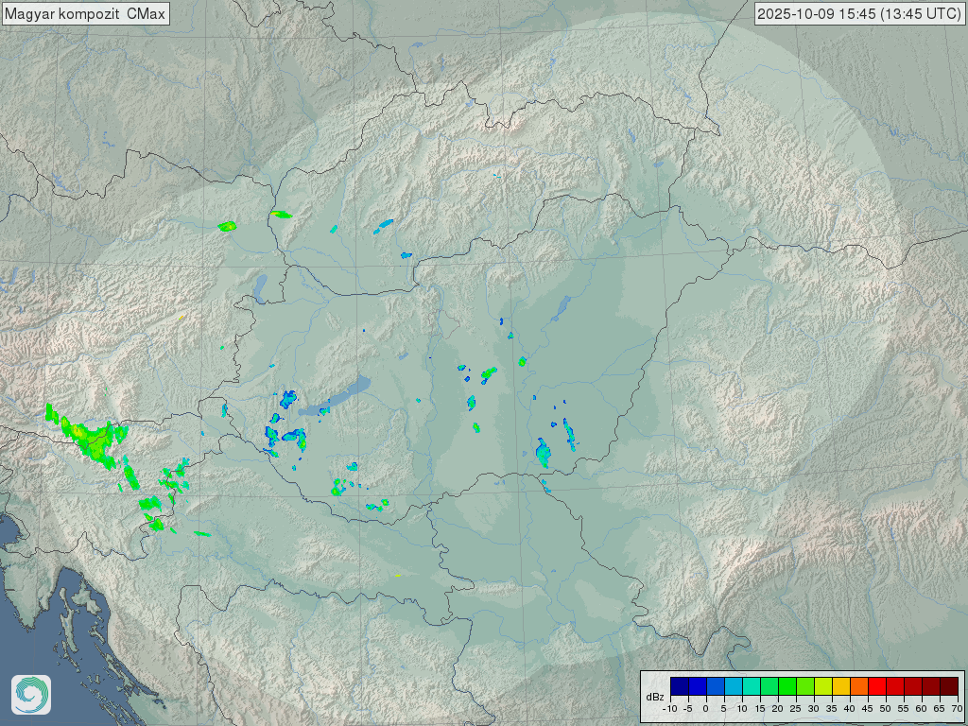Viewport: 968px width, 726px height.
Task: Select the bright red 45 to 50 dBz swatch
Action: (x=876, y=686)
